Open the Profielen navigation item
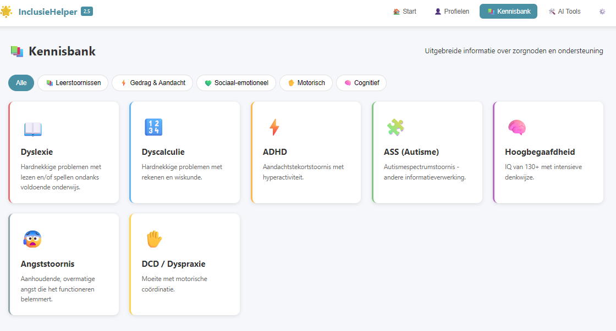This screenshot has width=616, height=331. click(x=452, y=12)
